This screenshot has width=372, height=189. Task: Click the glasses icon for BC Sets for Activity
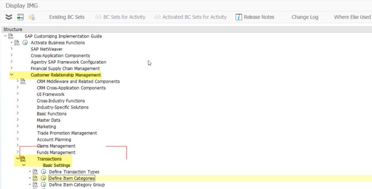tap(98, 17)
